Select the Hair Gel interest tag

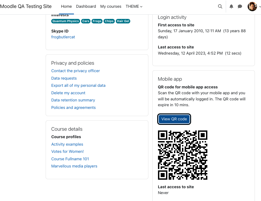(123, 21)
